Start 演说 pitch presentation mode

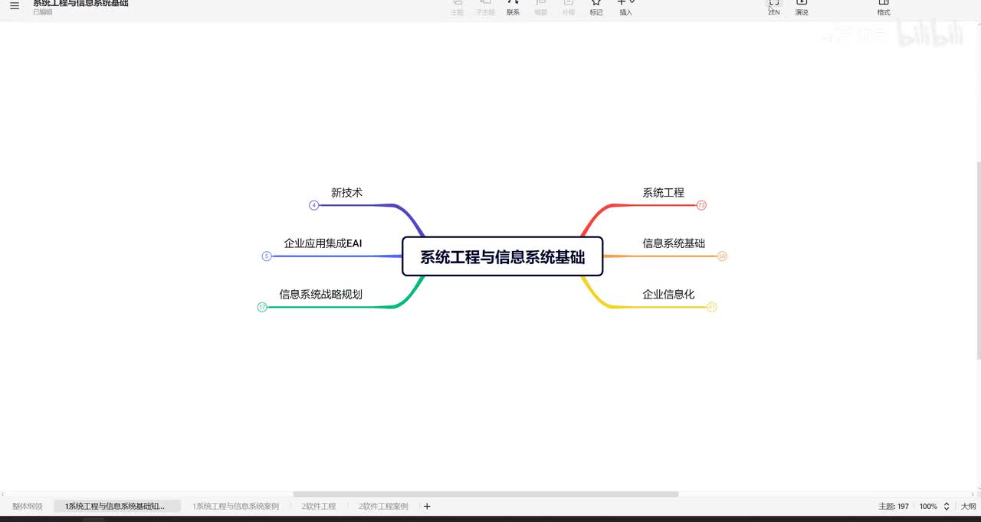pos(802,7)
